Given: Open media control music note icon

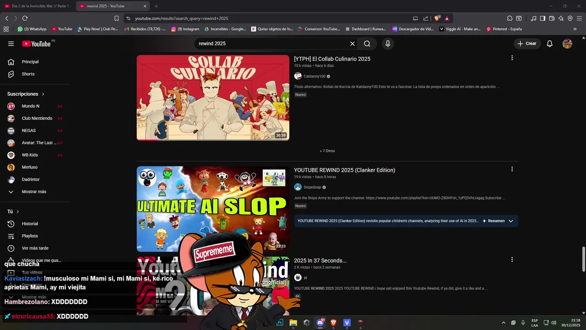Looking at the screenshot, I should pos(533,18).
